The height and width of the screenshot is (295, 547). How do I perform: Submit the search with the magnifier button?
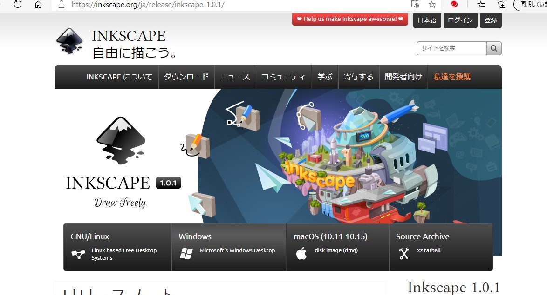[494, 48]
